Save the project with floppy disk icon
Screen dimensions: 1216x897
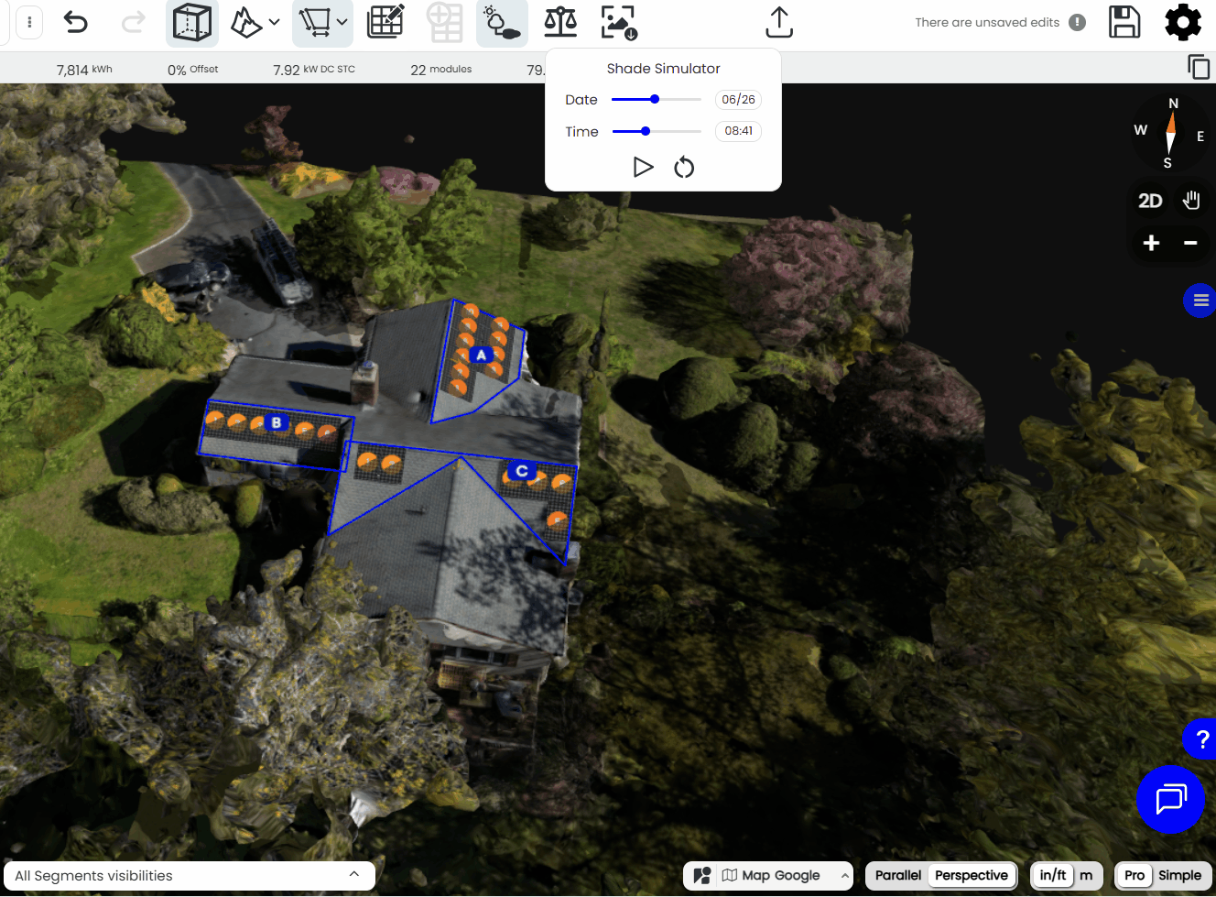pyautogui.click(x=1124, y=22)
